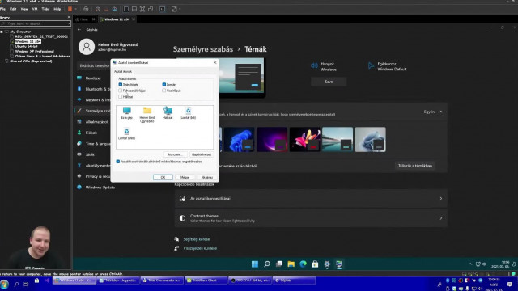This screenshot has width=518, height=291.
Task: Open the stretch display dropdown arrow
Action: pos(180,9)
